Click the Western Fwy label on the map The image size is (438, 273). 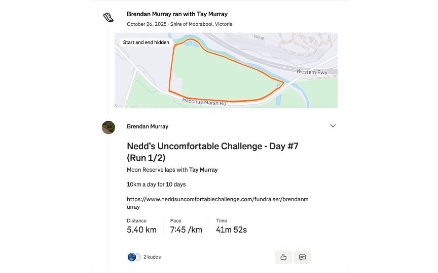pyautogui.click(x=312, y=72)
